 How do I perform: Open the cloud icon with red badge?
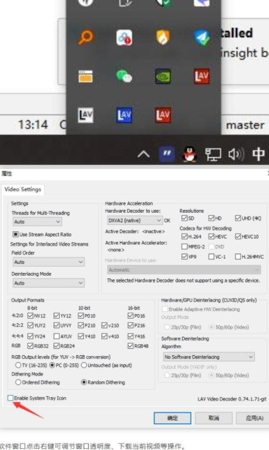[124, 37]
